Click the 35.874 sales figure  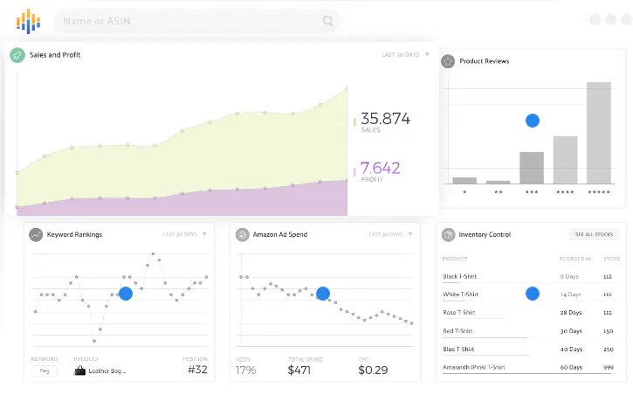click(385, 119)
